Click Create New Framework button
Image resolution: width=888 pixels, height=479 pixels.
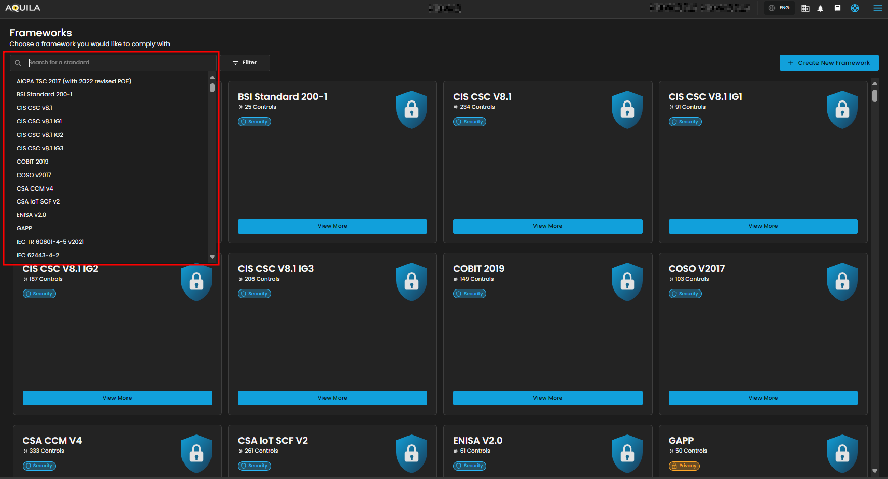[x=828, y=63]
